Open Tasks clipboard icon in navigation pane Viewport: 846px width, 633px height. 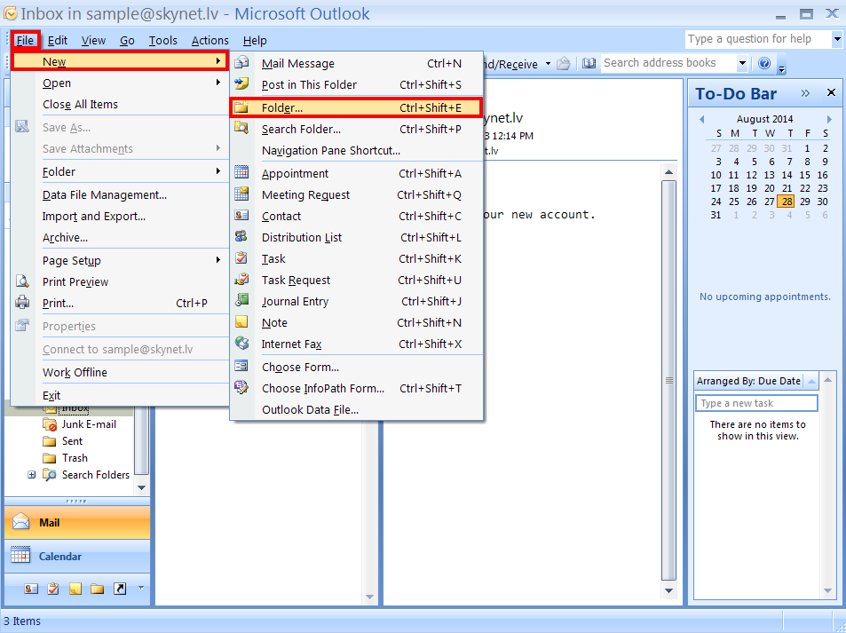(53, 588)
